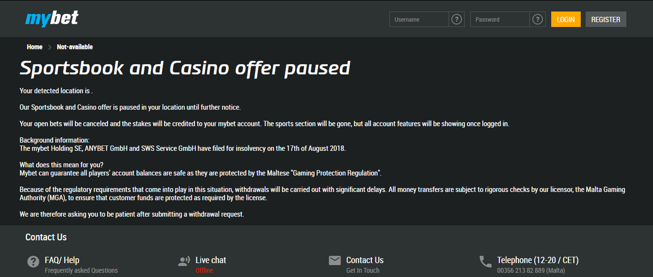The height and width of the screenshot is (277, 653).
Task: Click the Frequently asked Questions subtitle
Action: (x=81, y=270)
